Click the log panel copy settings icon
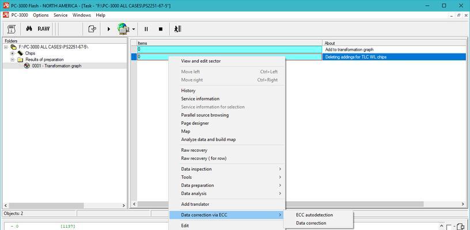The width and height of the screenshot is (470, 230). click(459, 227)
